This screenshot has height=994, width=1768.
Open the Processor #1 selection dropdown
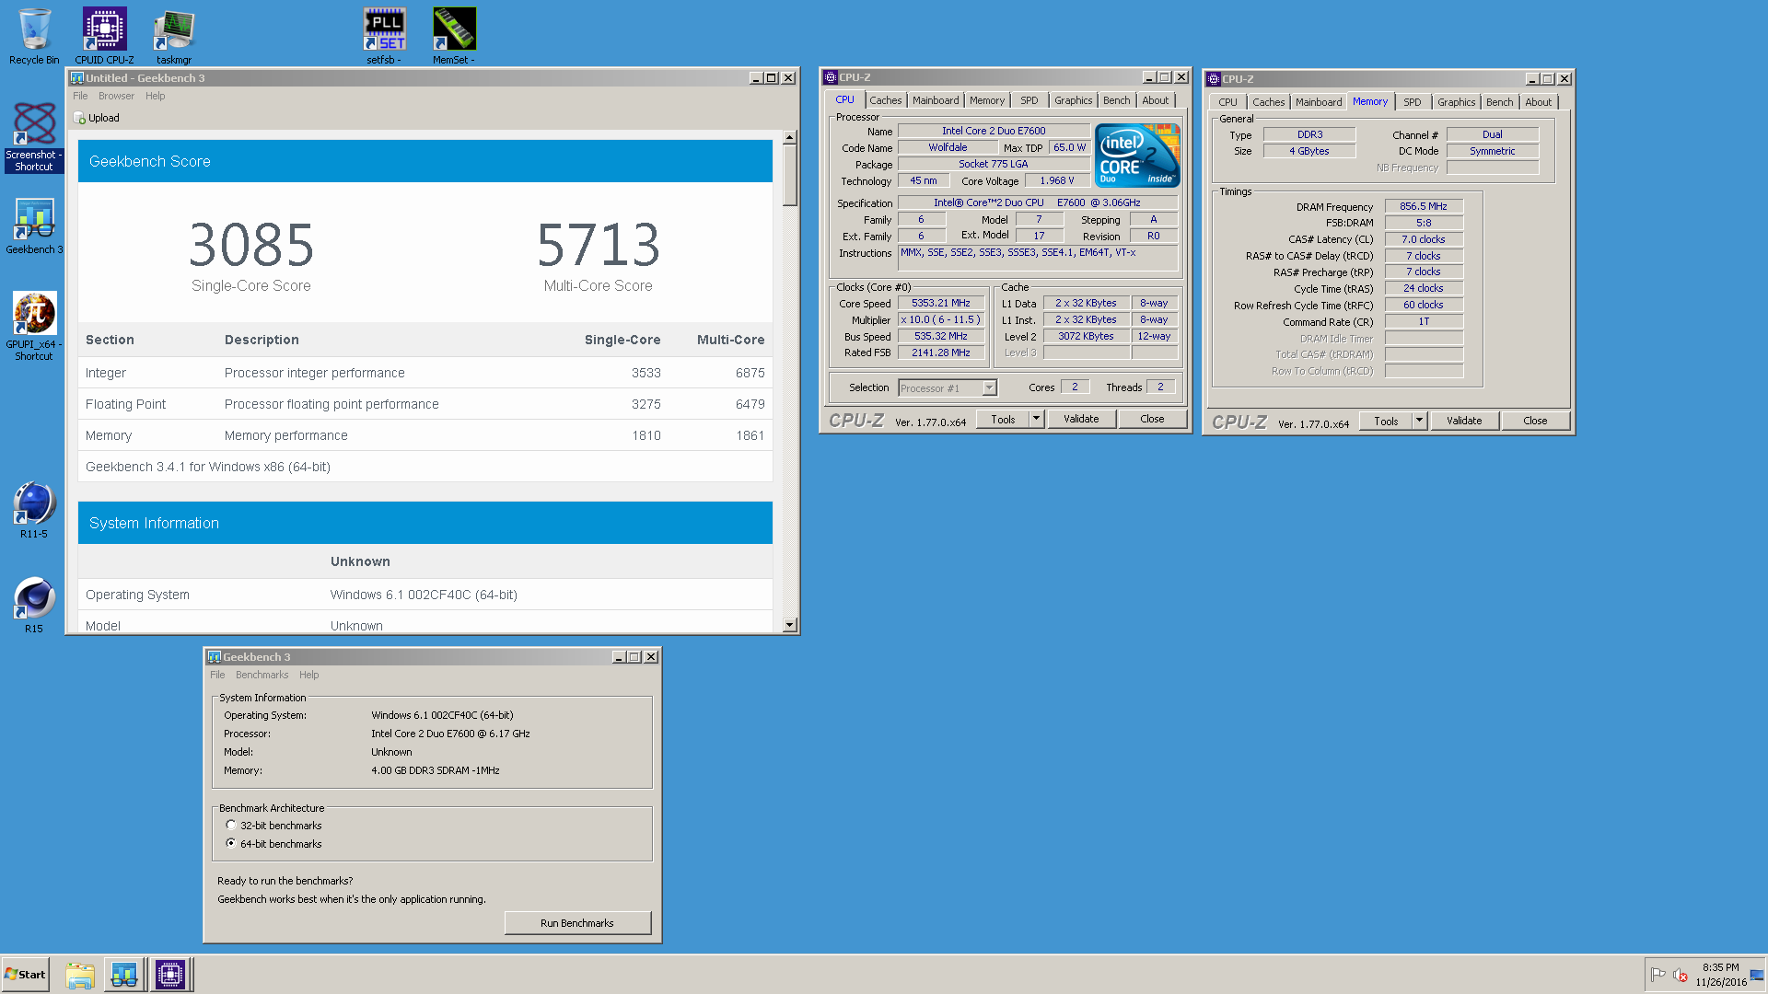click(x=948, y=387)
